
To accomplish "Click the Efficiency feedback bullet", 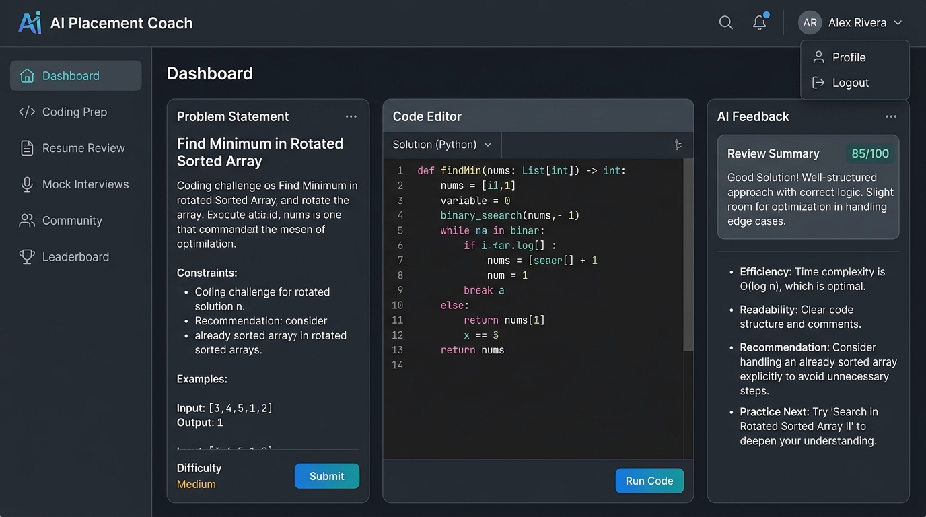I will (812, 279).
